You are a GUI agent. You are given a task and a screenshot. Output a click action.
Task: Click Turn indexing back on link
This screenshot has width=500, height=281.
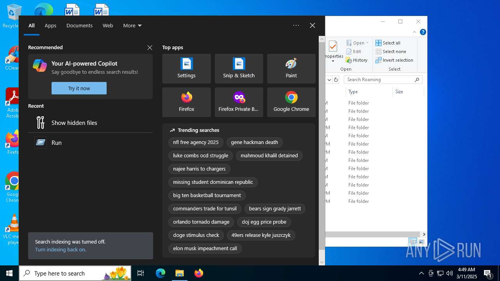(x=61, y=249)
